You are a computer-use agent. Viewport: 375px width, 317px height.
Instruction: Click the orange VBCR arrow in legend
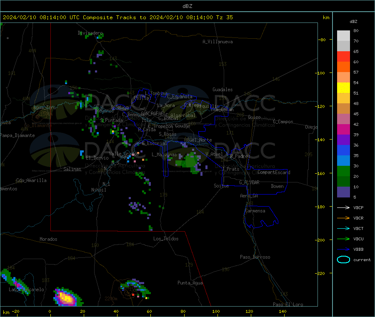pos(343,218)
